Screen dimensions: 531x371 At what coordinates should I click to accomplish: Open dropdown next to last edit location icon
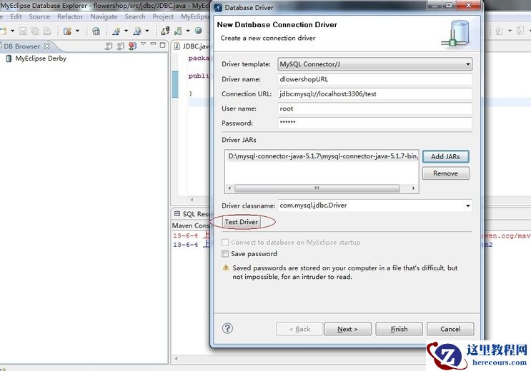click(510, 31)
